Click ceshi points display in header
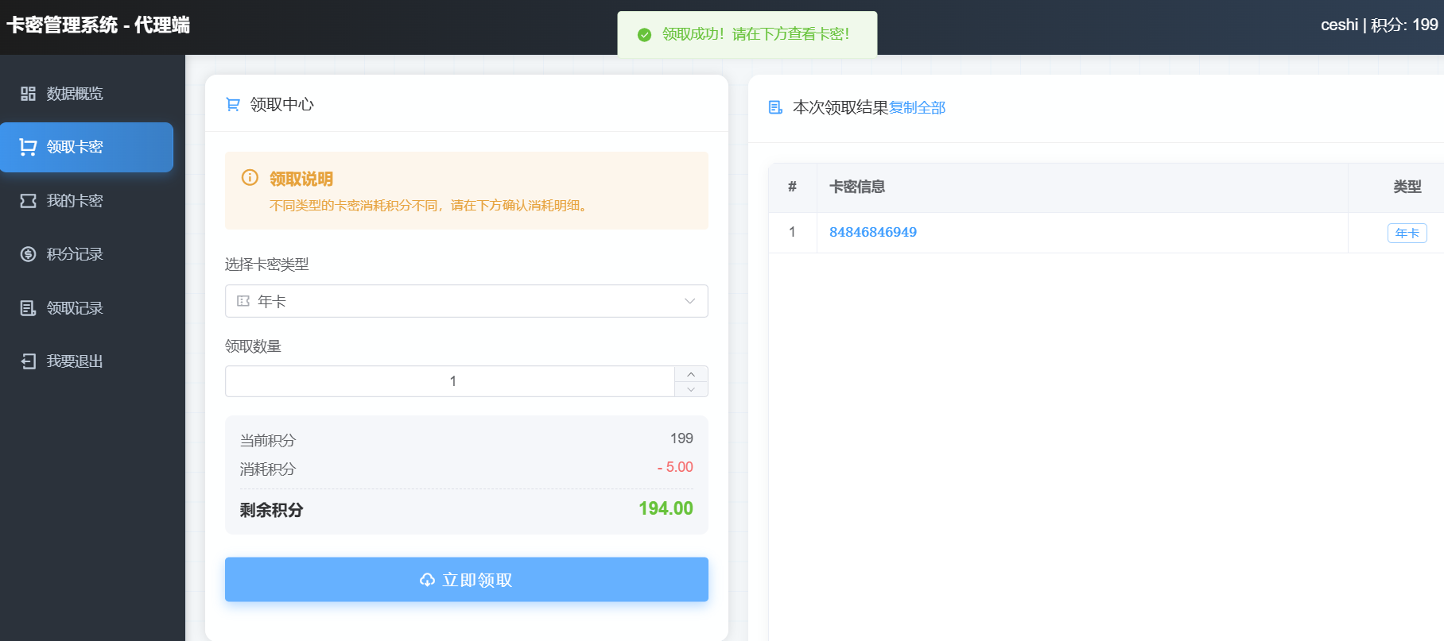Image resolution: width=1444 pixels, height=641 pixels. click(1379, 25)
